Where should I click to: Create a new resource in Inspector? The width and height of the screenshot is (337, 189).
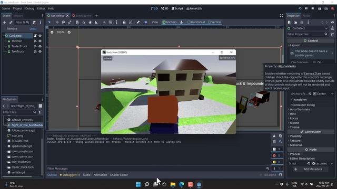[x=289, y=22]
